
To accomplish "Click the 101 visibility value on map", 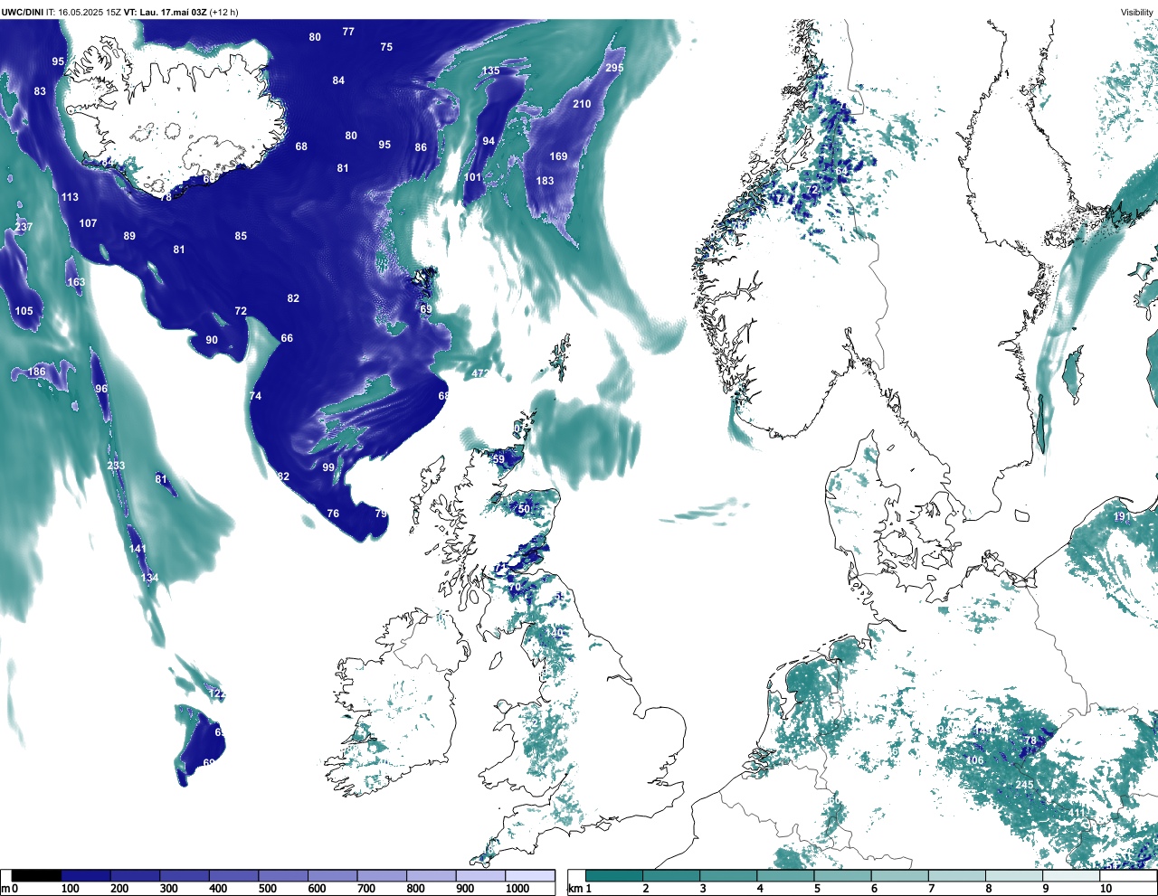I will click(473, 177).
